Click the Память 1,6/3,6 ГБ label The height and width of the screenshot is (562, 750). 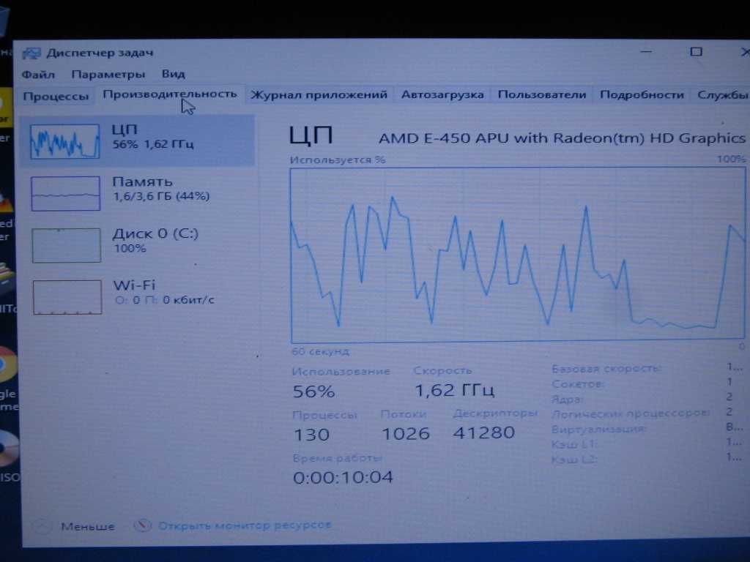click(x=161, y=189)
